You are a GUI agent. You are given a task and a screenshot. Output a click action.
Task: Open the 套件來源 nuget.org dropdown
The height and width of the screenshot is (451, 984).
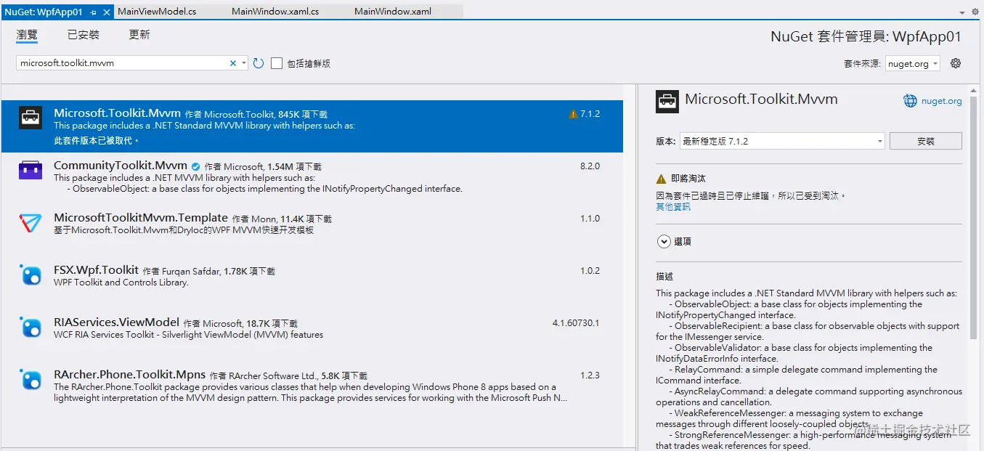(913, 63)
